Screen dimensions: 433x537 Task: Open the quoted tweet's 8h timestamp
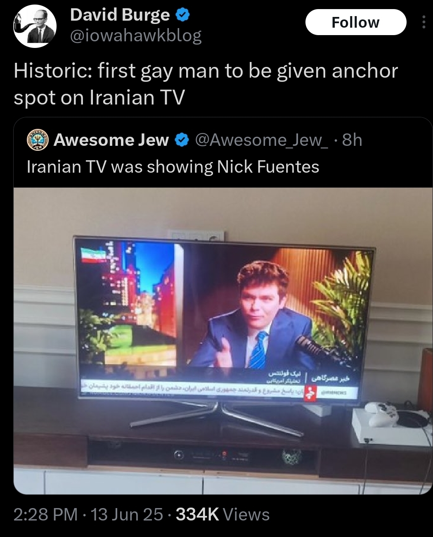[x=352, y=140]
